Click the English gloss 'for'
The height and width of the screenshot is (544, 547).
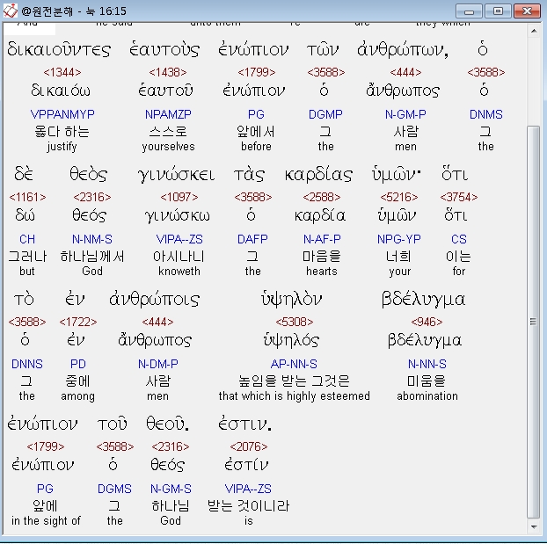pos(459,272)
